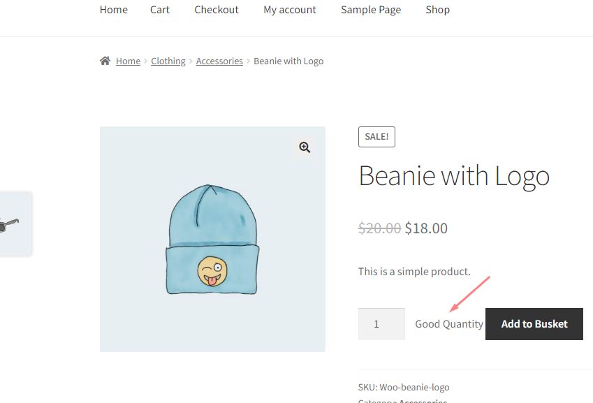This screenshot has height=403, width=593.
Task: Open the Checkout menu item
Action: (217, 10)
